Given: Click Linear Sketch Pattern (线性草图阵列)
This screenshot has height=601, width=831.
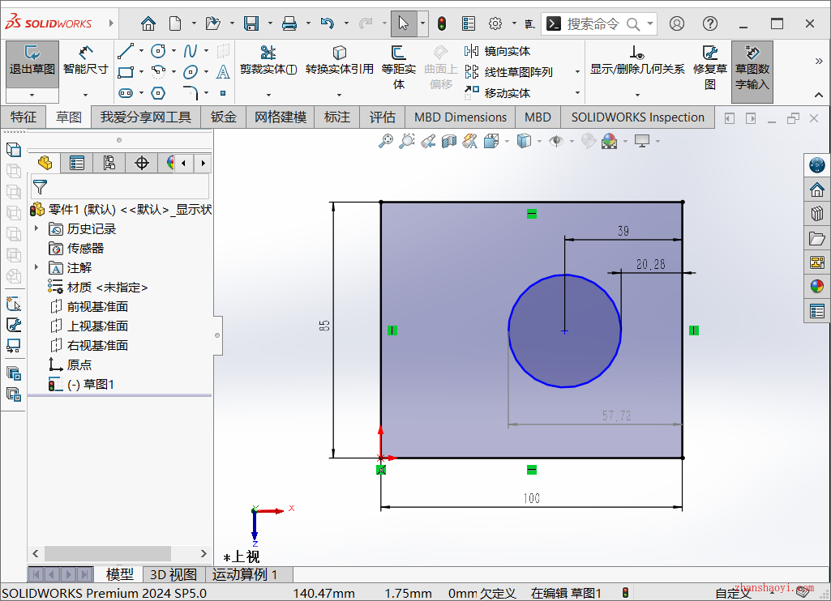Looking at the screenshot, I should 509,72.
